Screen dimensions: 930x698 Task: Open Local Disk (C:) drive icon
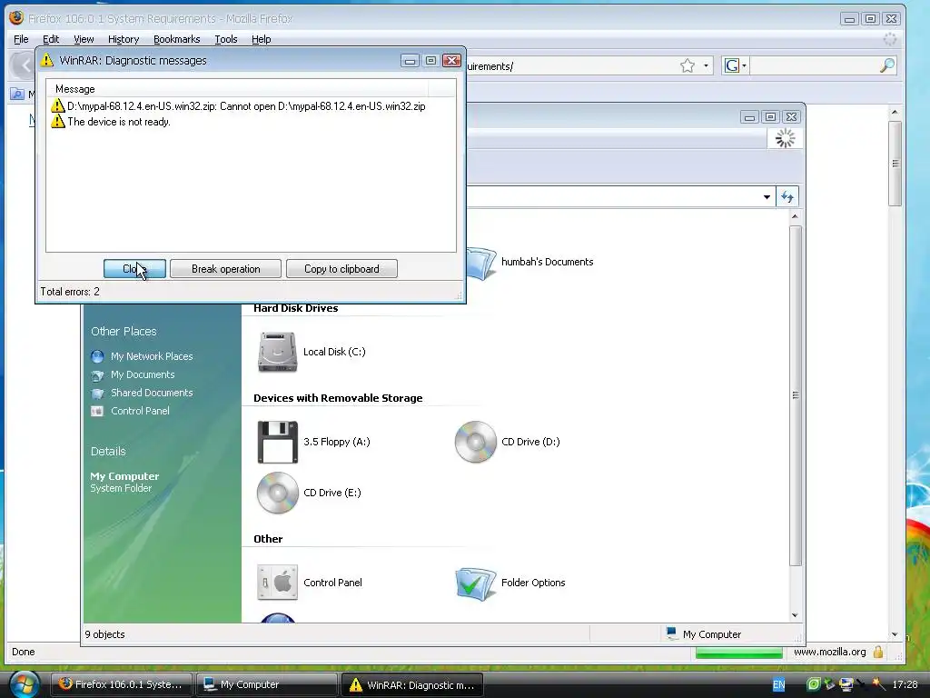click(277, 352)
